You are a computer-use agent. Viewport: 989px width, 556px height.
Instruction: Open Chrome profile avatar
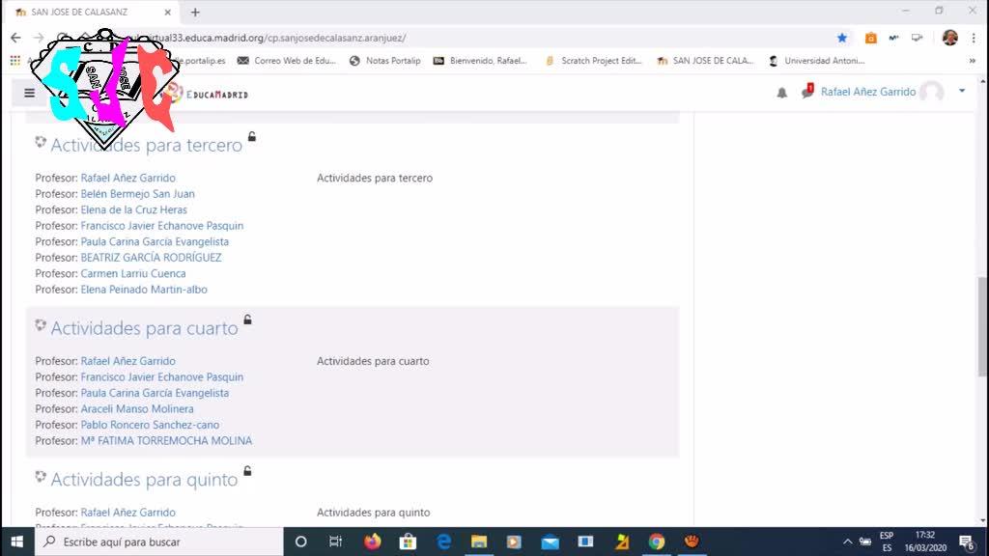[x=950, y=38]
